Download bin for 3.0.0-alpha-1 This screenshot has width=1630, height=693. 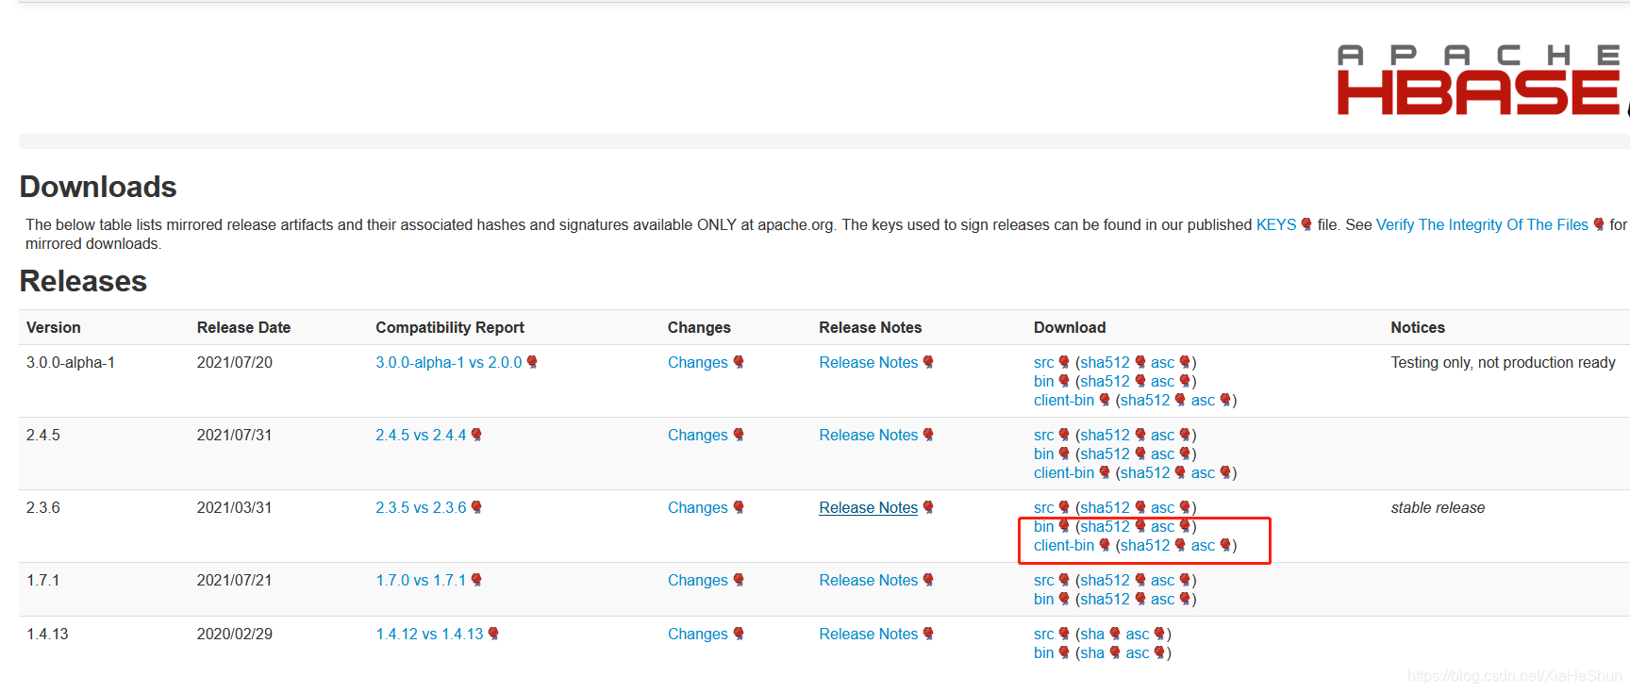[x=1043, y=381]
